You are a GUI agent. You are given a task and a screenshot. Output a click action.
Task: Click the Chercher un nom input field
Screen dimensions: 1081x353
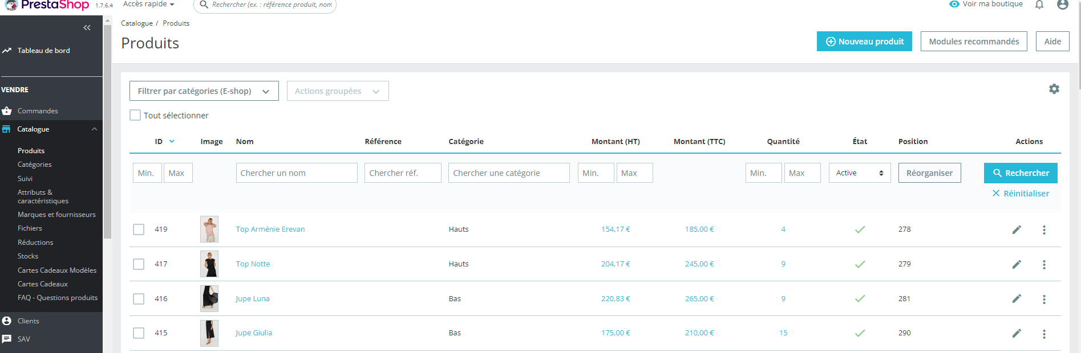(297, 173)
